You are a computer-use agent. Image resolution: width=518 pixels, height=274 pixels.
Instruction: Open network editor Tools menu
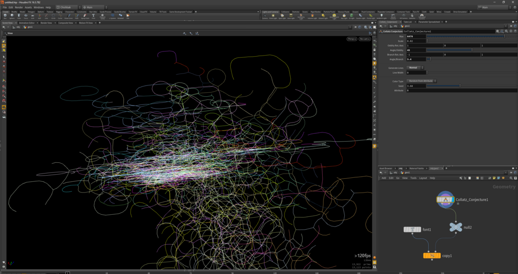tap(413, 178)
